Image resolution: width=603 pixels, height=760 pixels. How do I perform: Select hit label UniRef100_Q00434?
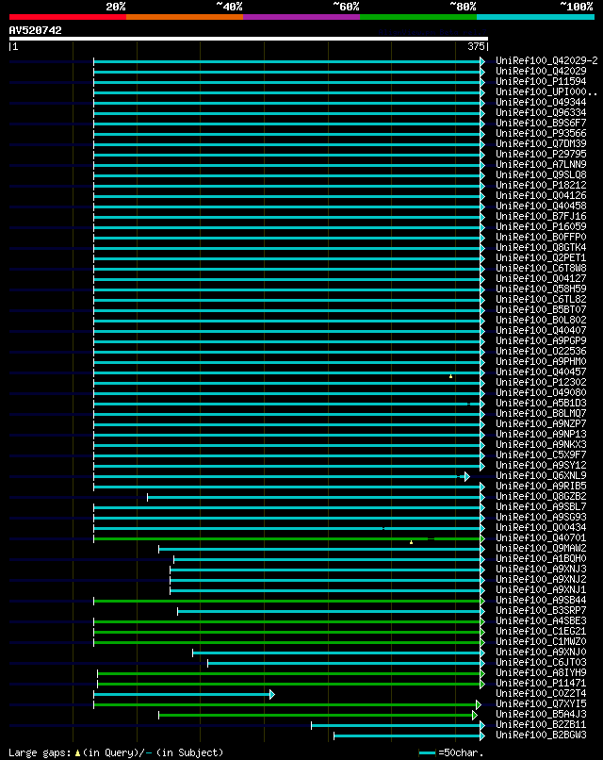click(x=541, y=527)
